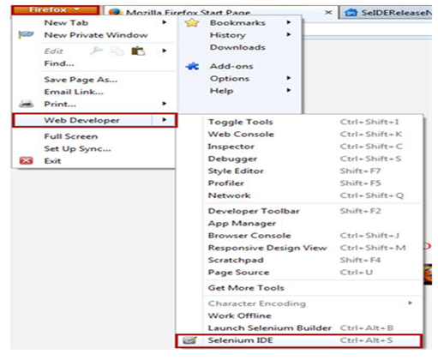Select Options menu entry
The height and width of the screenshot is (360, 438).
(x=239, y=79)
